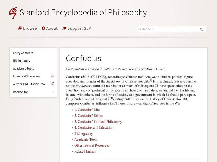
Task: Click the About info circle icon
Action: [43, 28]
